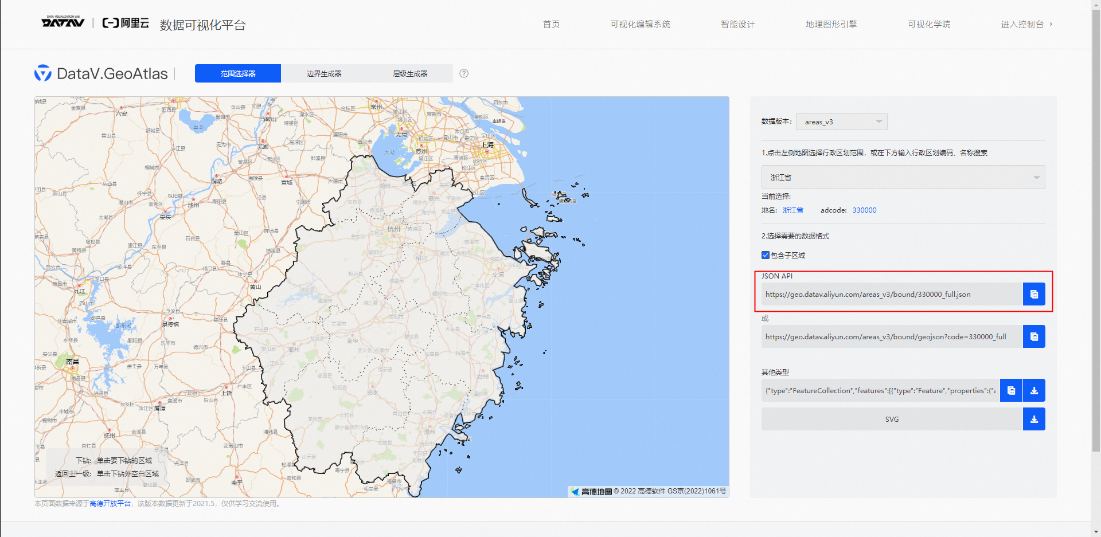Toggle the 包含子区域 checkbox
The image size is (1101, 537).
point(766,255)
